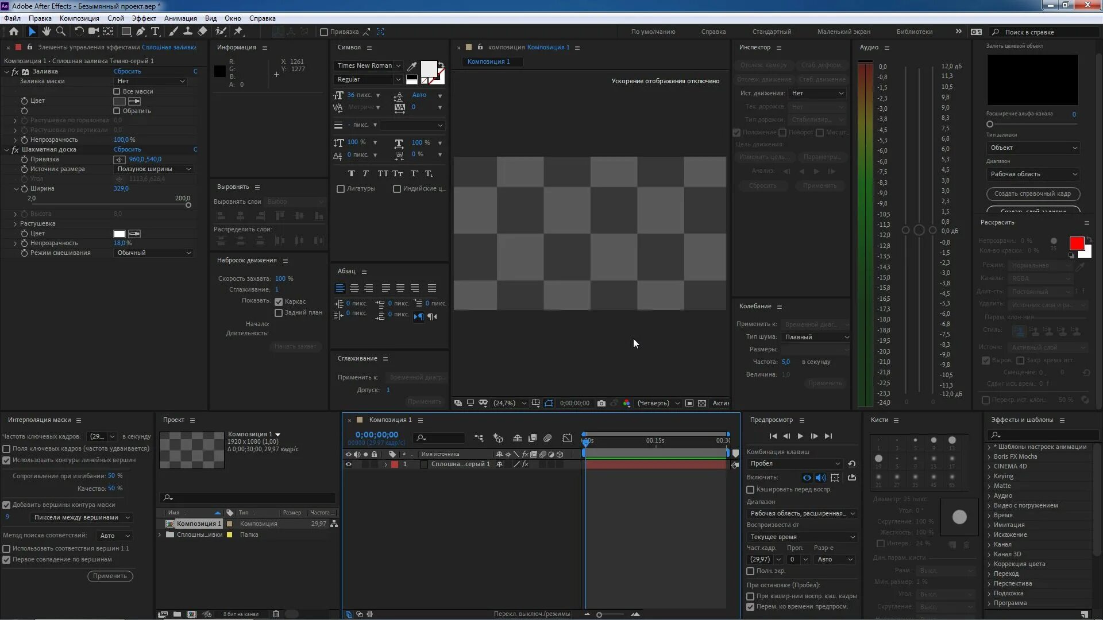Open the Заливка Цвет color swatch

tap(119, 101)
